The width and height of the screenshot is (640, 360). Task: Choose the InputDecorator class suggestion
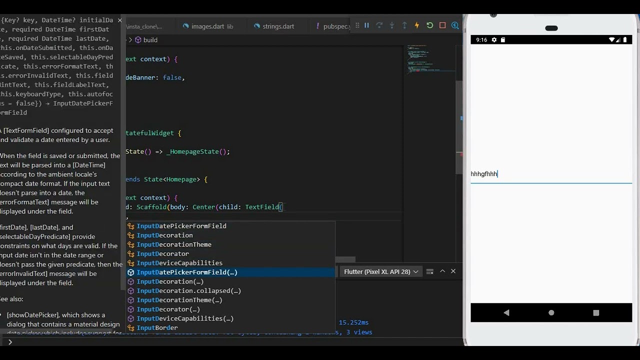[x=230, y=253]
